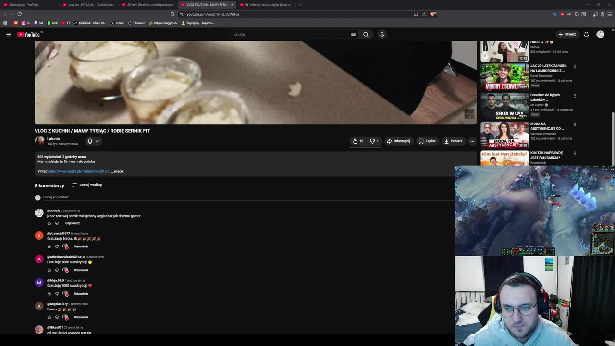Like the @nowciu comment
Image resolution: width=615 pixels, height=346 pixels.
click(49, 223)
